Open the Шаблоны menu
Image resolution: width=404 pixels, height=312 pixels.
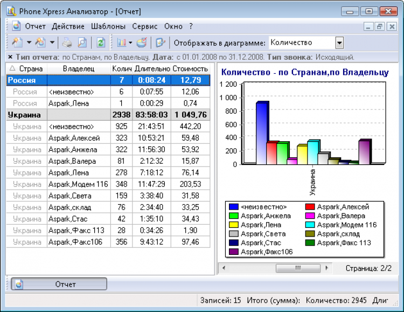coord(108,26)
